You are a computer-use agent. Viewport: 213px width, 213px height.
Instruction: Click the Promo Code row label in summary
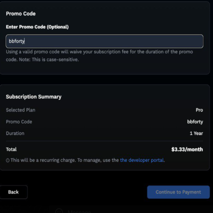(19, 122)
